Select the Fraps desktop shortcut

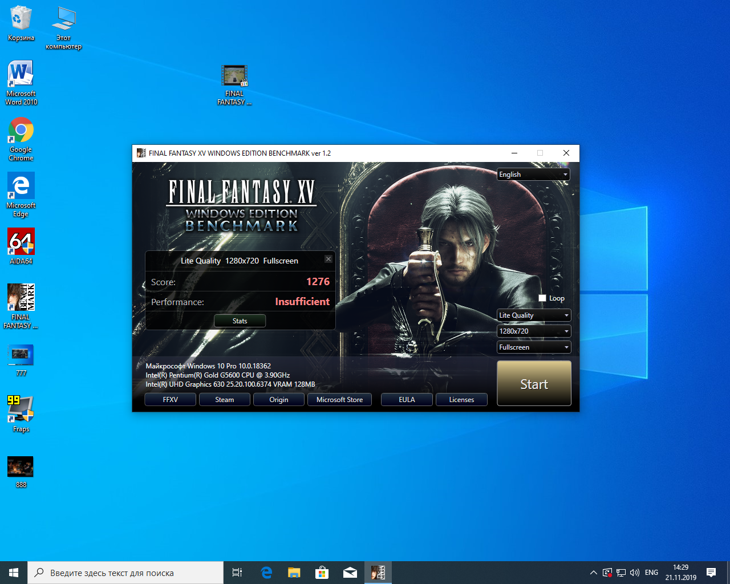[21, 413]
